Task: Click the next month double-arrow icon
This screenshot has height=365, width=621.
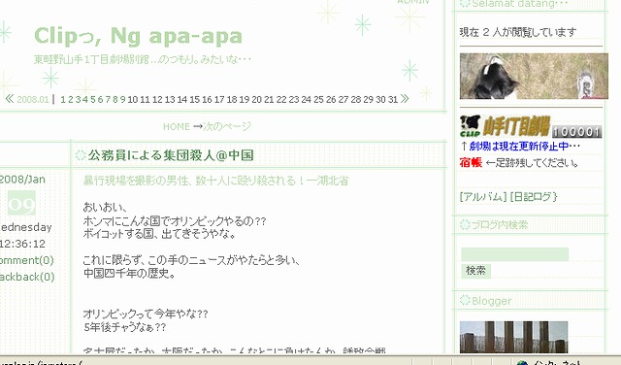Action: [x=405, y=99]
